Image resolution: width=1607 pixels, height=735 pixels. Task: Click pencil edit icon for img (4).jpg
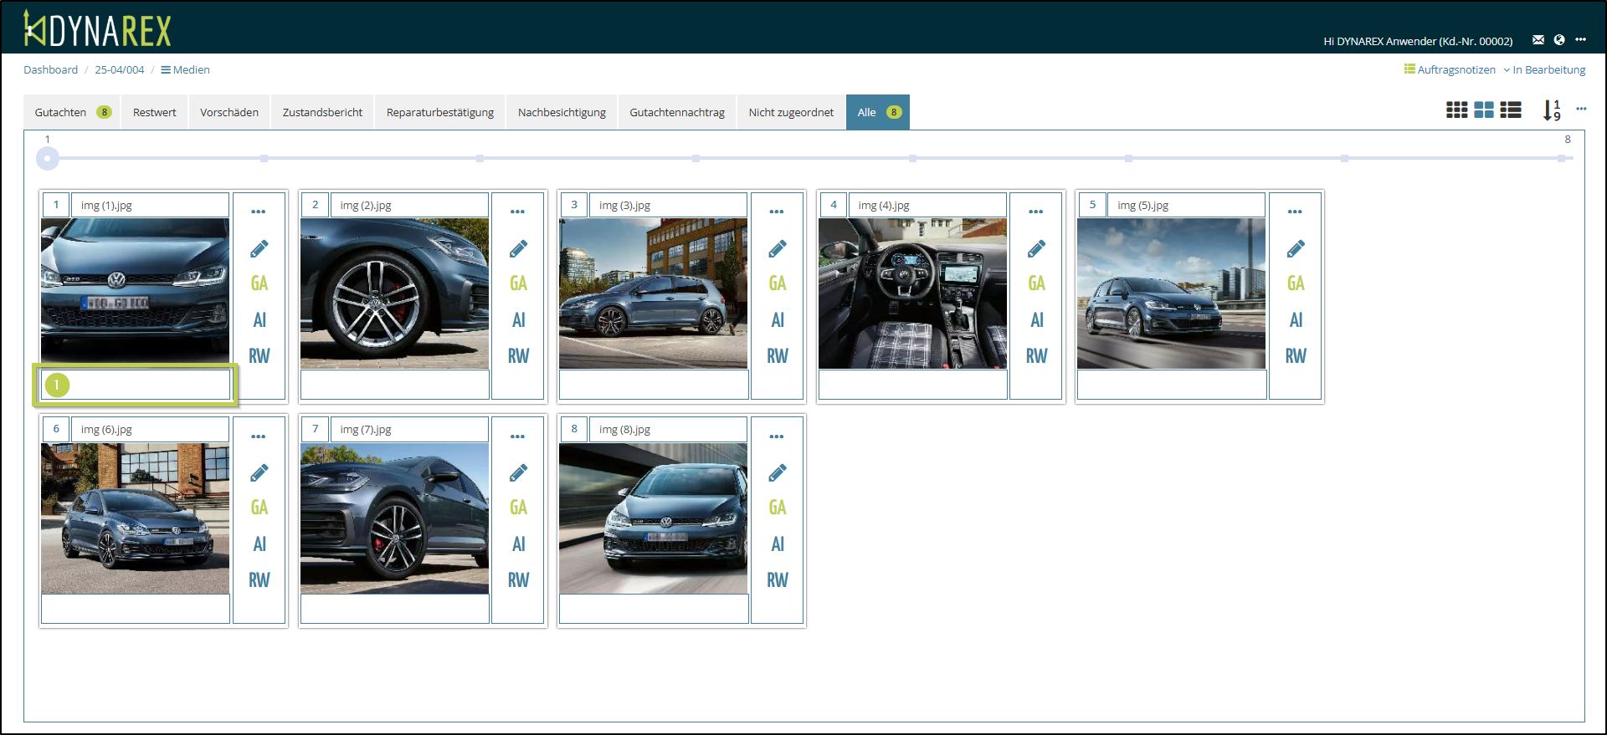coord(1036,248)
